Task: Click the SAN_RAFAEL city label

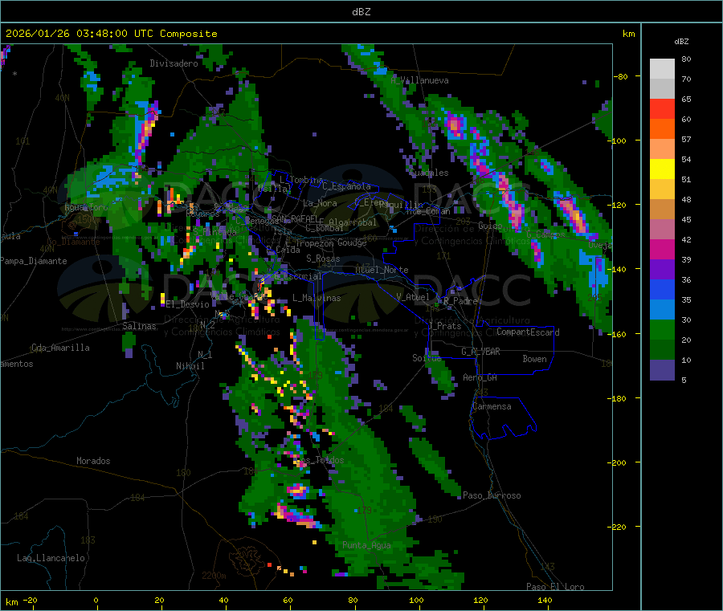Action: point(294,218)
